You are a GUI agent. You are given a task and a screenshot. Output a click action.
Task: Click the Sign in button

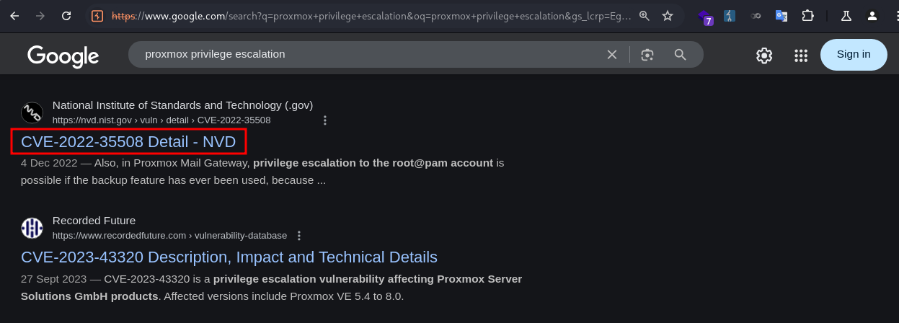(854, 54)
